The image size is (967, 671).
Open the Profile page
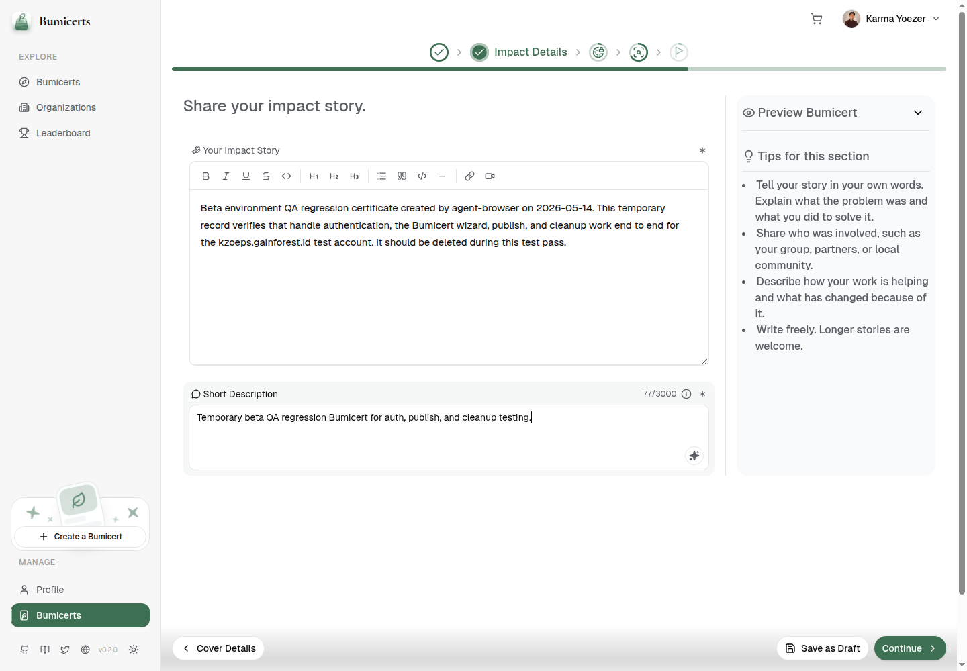coord(81,590)
